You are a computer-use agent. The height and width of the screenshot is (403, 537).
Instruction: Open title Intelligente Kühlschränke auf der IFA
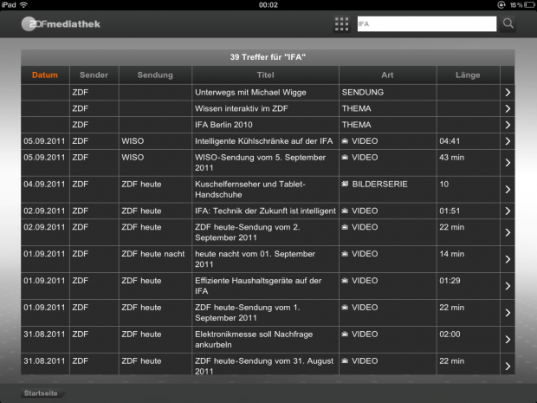[x=263, y=141]
